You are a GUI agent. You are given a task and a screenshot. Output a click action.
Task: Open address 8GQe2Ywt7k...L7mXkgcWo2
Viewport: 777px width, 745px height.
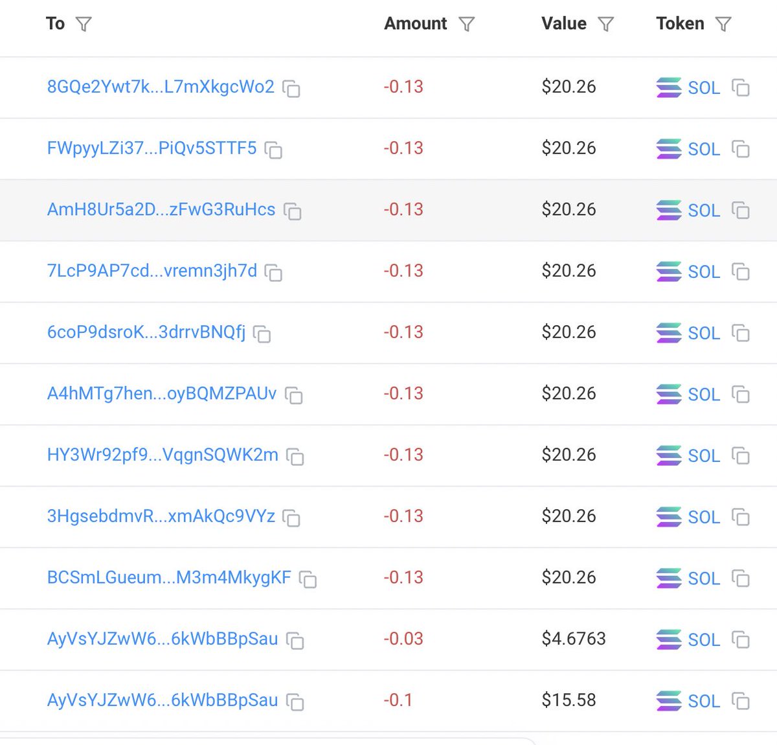[x=161, y=87]
